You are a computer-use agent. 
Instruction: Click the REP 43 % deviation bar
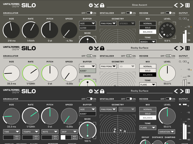(x=69, y=137)
